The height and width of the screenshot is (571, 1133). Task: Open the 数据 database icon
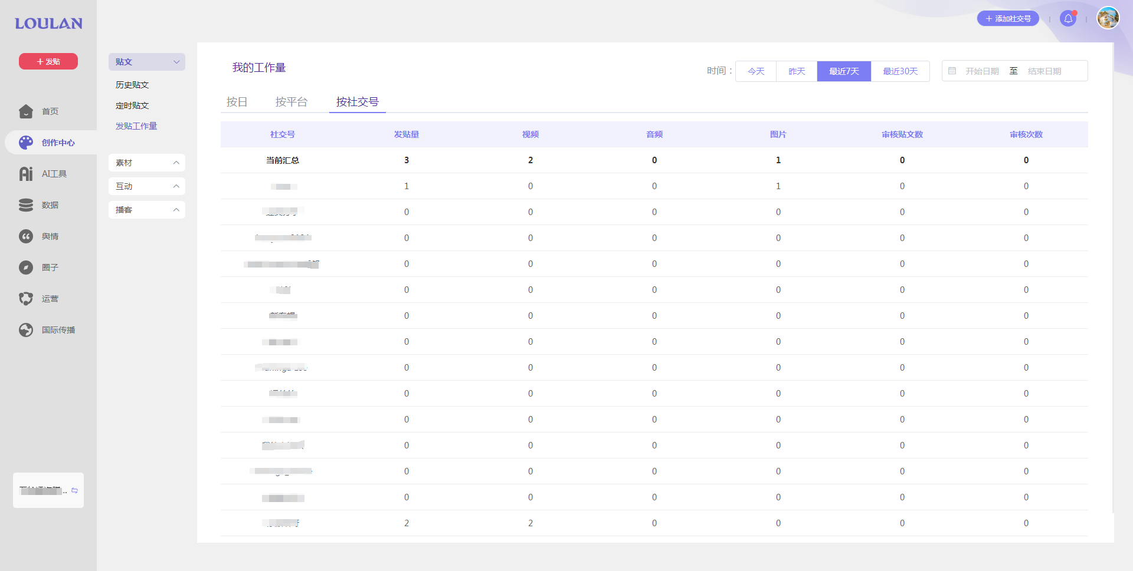(x=26, y=205)
